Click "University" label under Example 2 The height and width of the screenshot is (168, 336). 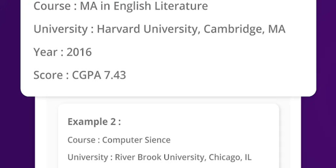point(88,157)
